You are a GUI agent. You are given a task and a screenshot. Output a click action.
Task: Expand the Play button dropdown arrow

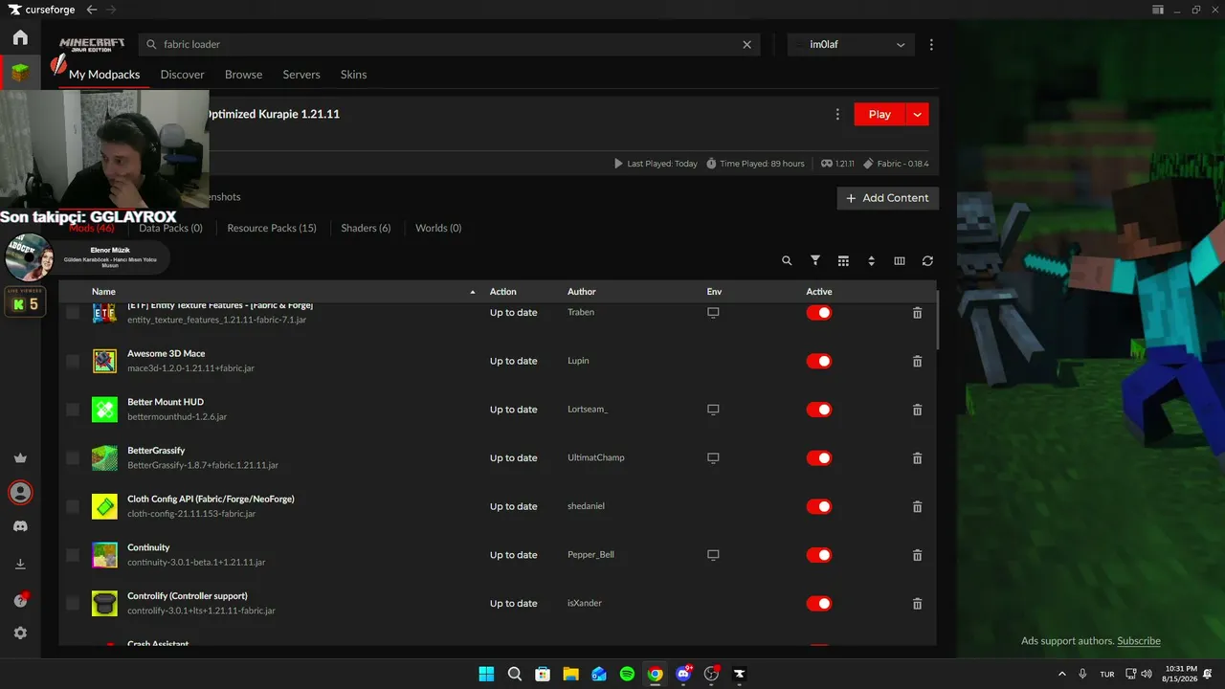point(917,114)
